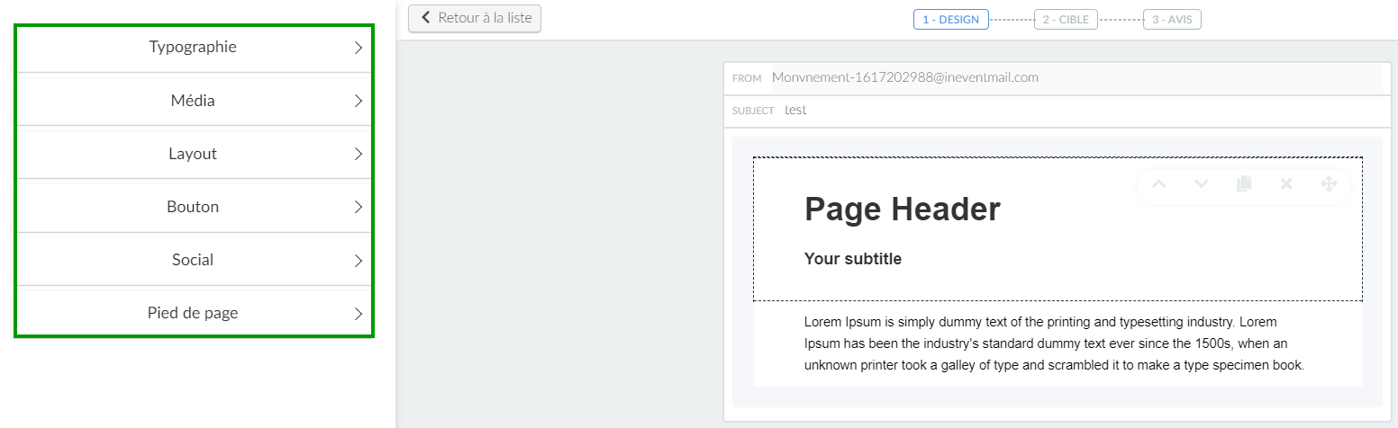This screenshot has width=1398, height=428.
Task: Open the Bouton panel label
Action: pos(193,207)
